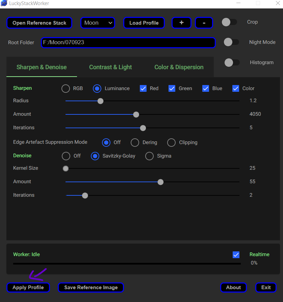
Task: Enable Night Mode switch
Action: pyautogui.click(x=231, y=42)
